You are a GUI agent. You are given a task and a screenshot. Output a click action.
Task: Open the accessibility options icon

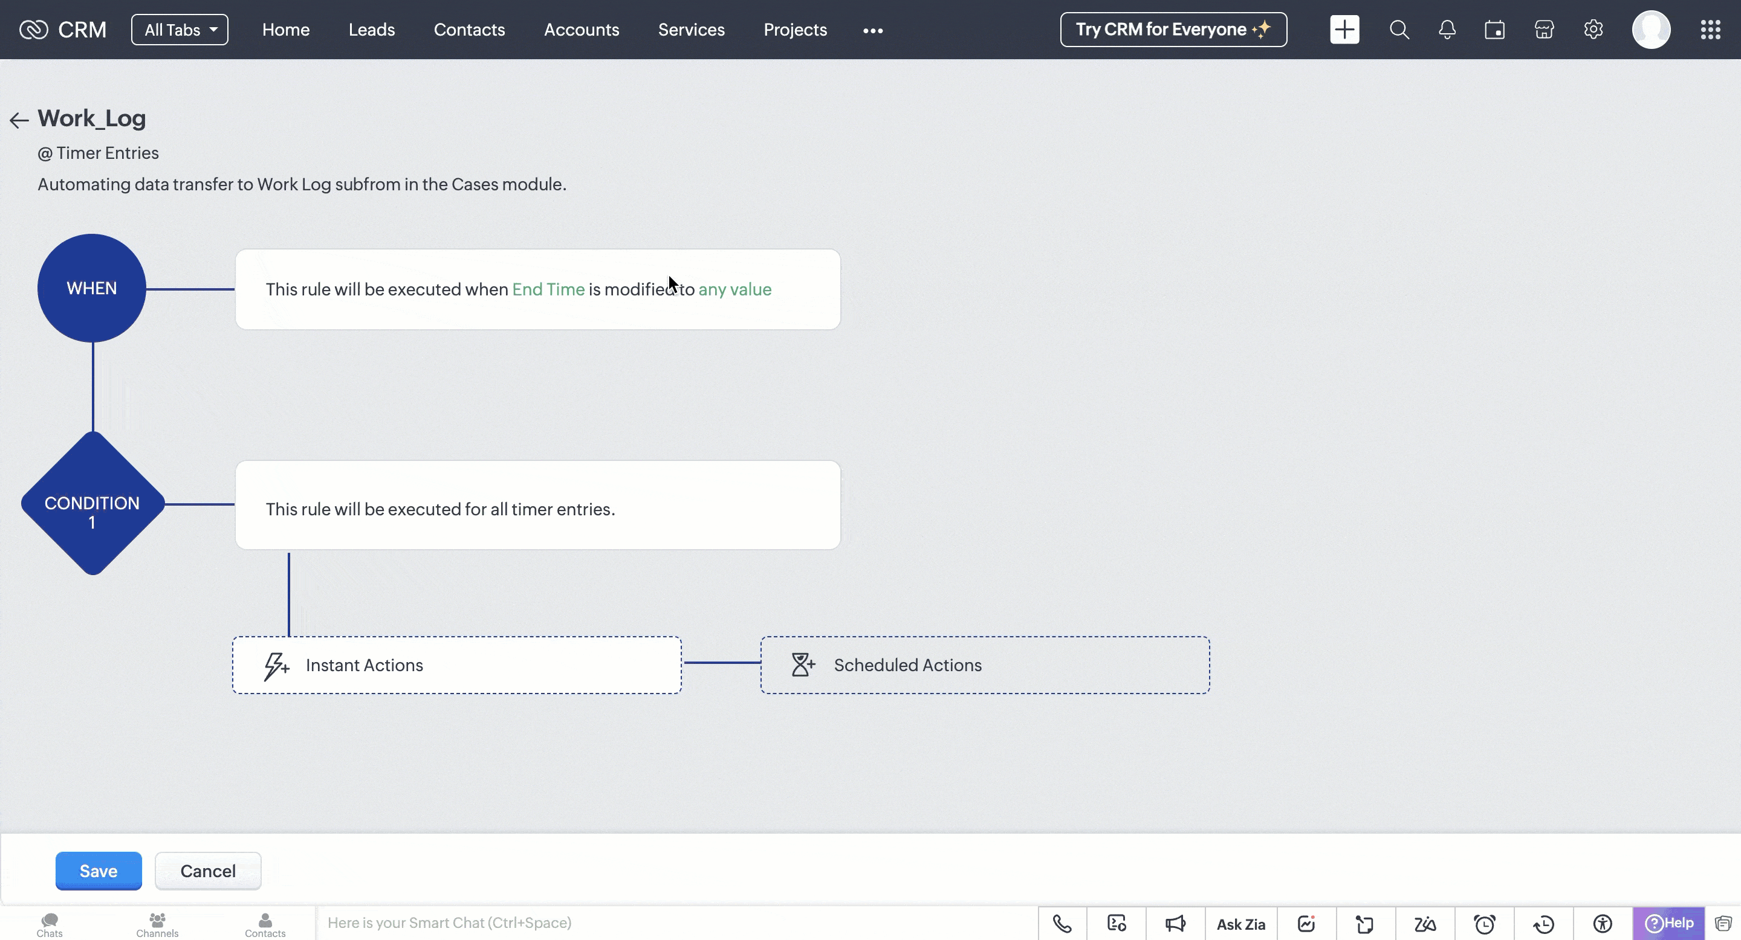[1603, 924]
